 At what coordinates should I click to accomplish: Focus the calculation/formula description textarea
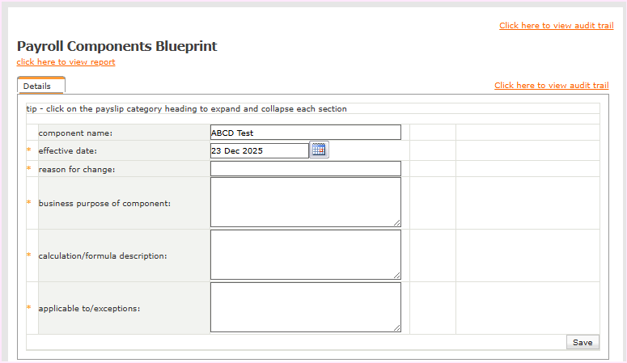point(305,255)
